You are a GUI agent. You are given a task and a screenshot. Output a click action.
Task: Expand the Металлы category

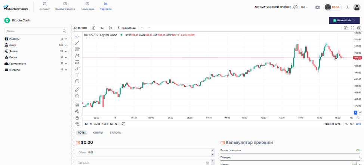[x=36, y=69]
